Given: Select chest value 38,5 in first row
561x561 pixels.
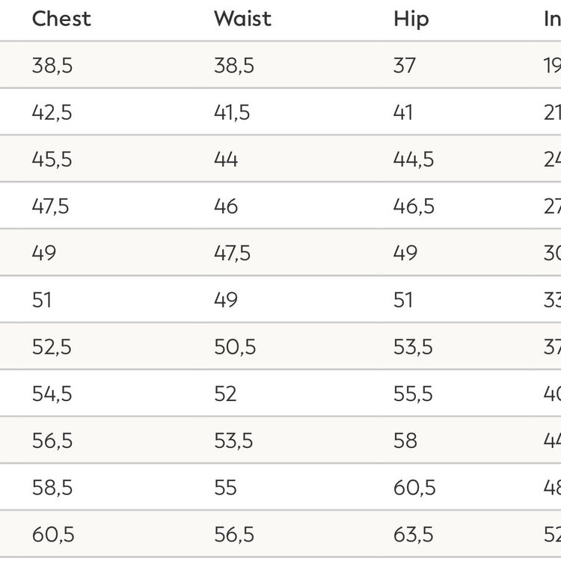Looking at the screenshot, I should point(52,66).
